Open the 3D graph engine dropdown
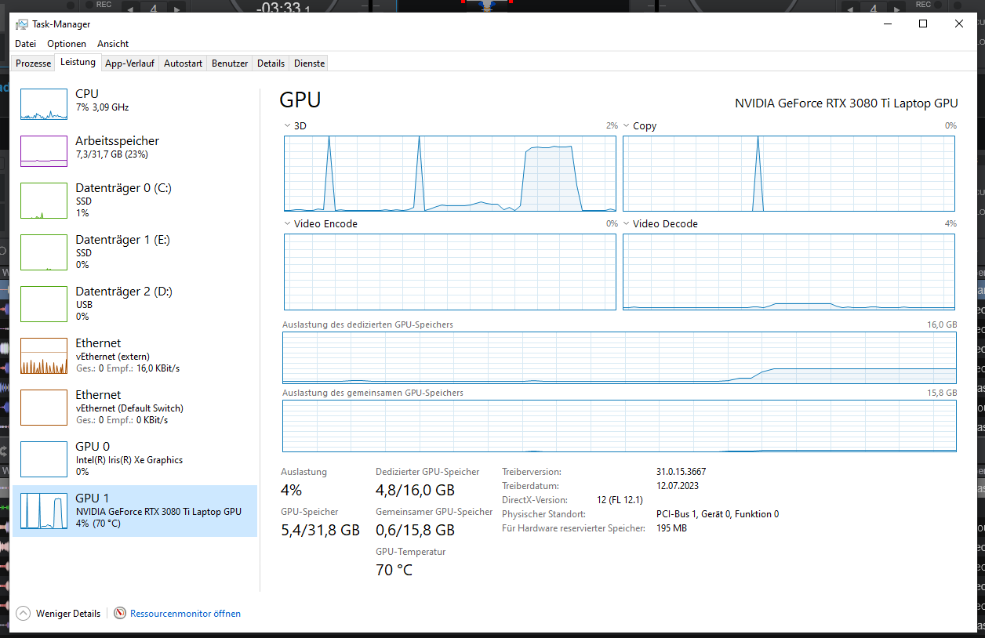The image size is (985, 638). (287, 125)
